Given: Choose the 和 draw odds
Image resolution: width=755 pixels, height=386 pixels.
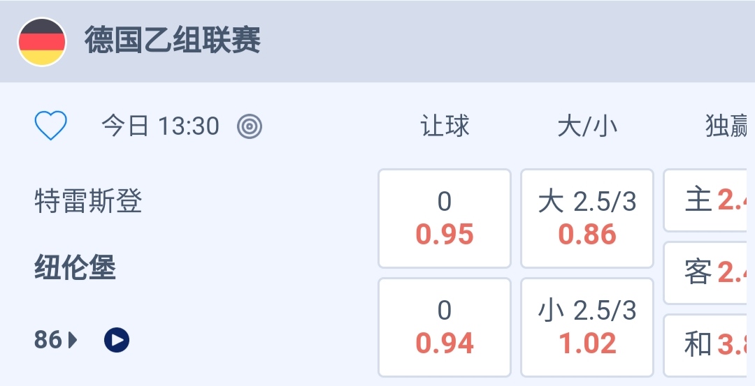Looking at the screenshot, I should [x=710, y=344].
